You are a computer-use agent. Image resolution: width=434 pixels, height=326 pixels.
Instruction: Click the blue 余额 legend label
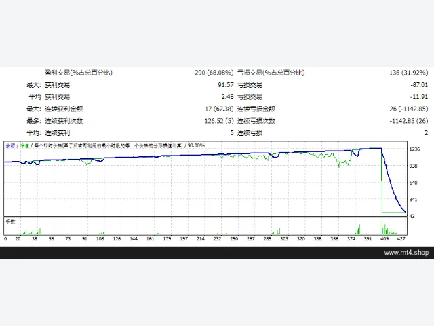point(11,145)
